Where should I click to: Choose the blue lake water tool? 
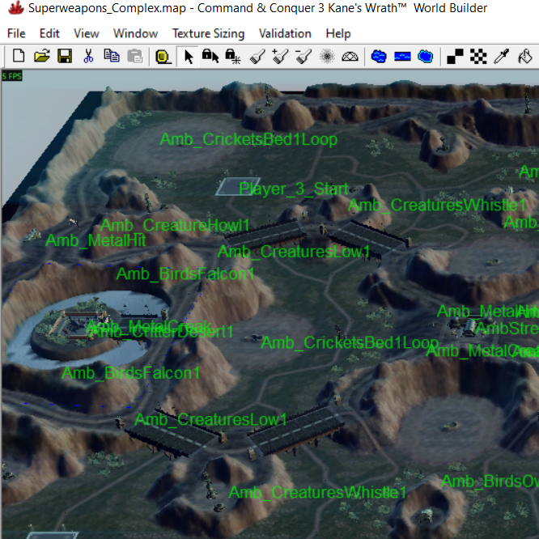pyautogui.click(x=379, y=57)
